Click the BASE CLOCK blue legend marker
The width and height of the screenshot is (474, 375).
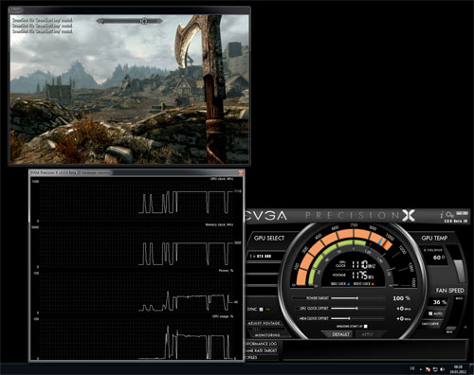coord(349,284)
